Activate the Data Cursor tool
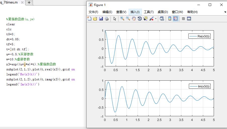 click(x=145, y=19)
